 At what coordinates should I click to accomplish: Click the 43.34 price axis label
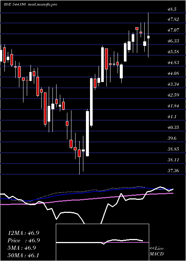(x=173, y=84)
